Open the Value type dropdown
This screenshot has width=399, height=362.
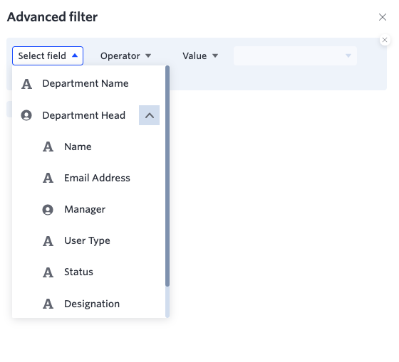(x=200, y=56)
